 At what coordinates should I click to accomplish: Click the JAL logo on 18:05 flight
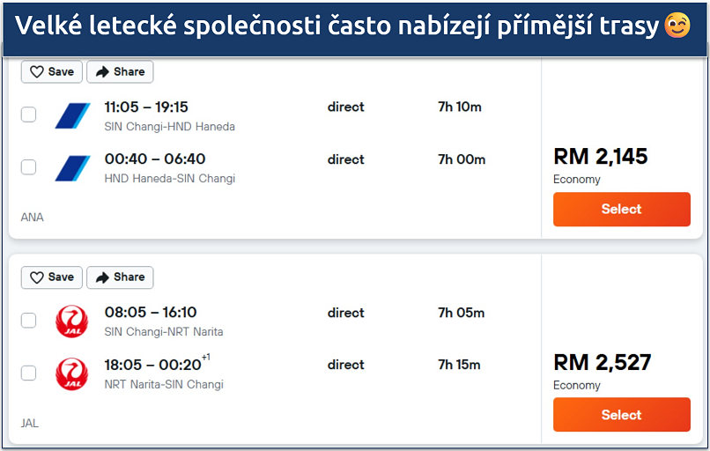coord(72,373)
